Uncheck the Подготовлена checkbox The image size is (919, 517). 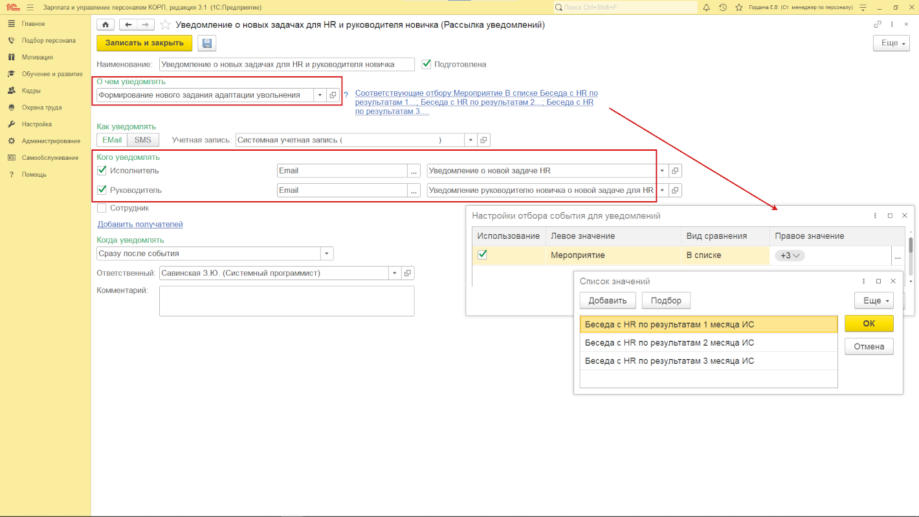pos(426,64)
